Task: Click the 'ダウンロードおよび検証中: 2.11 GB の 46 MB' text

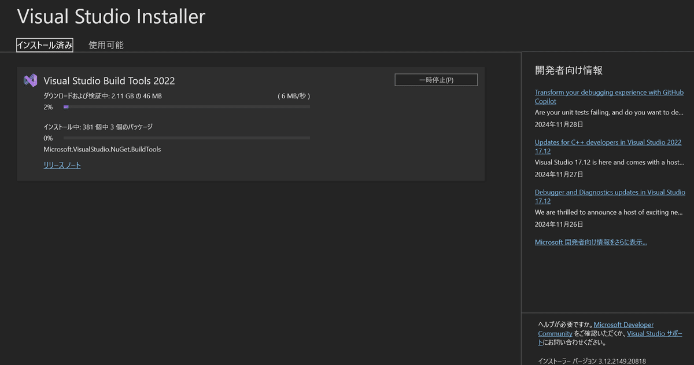Action: [x=102, y=96]
